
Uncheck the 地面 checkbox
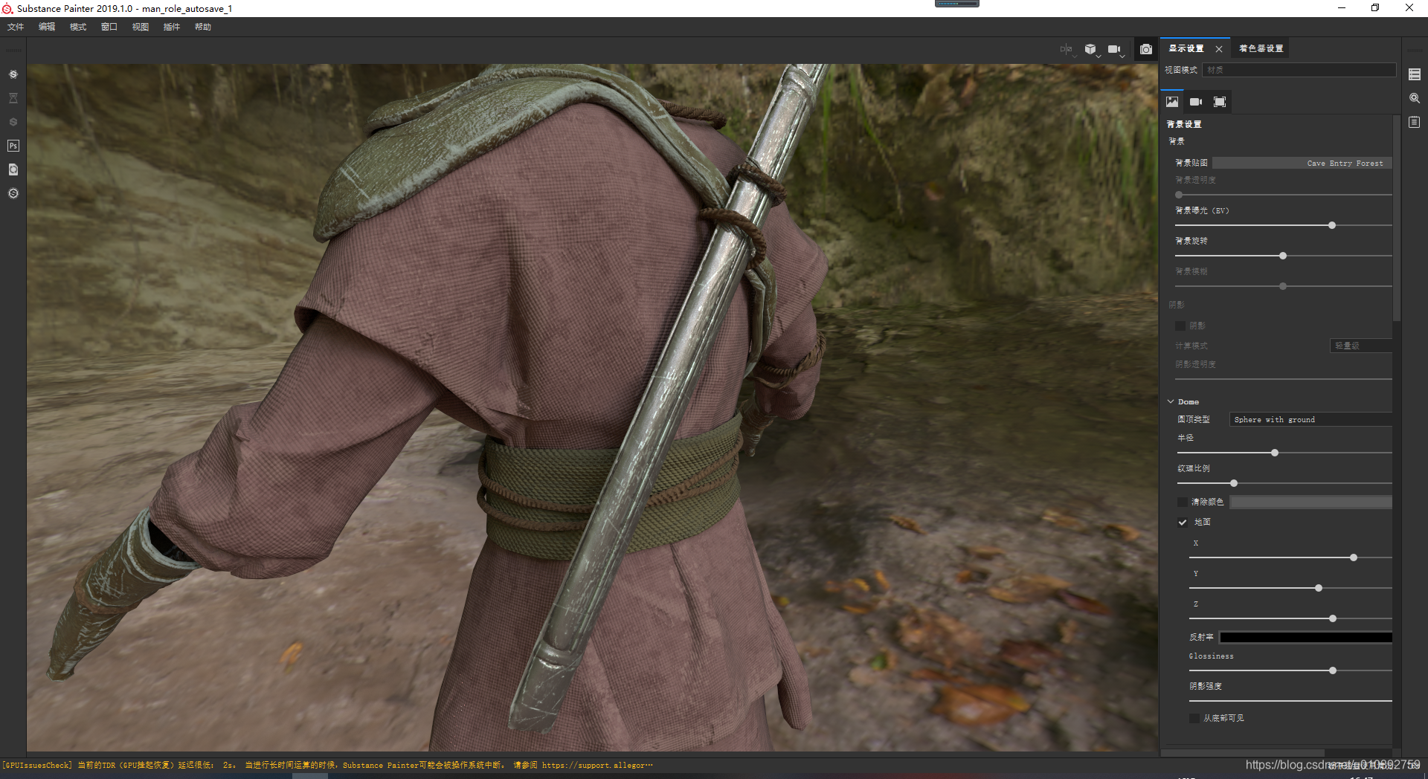click(1183, 523)
